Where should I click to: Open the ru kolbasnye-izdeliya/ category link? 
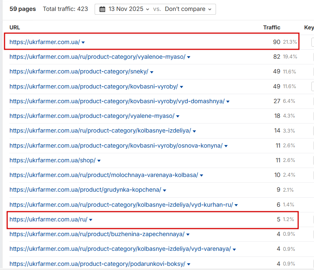100,131
